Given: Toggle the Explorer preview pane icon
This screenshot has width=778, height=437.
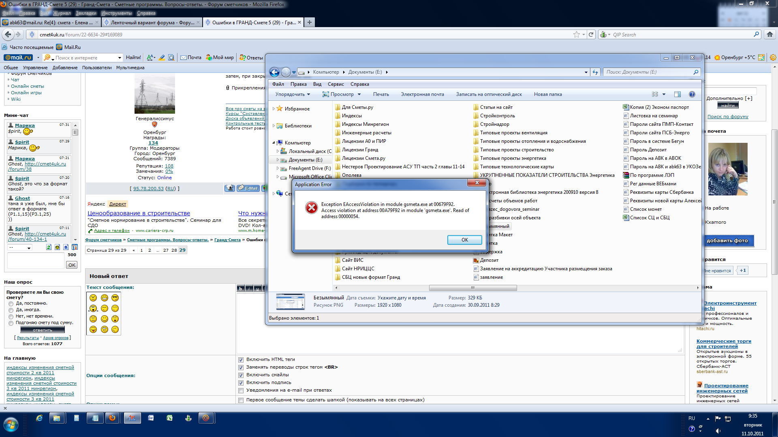Looking at the screenshot, I should pos(677,94).
